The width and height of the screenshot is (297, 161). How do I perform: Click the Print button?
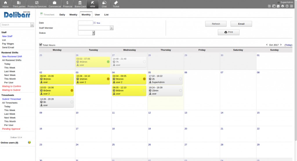coord(229,32)
